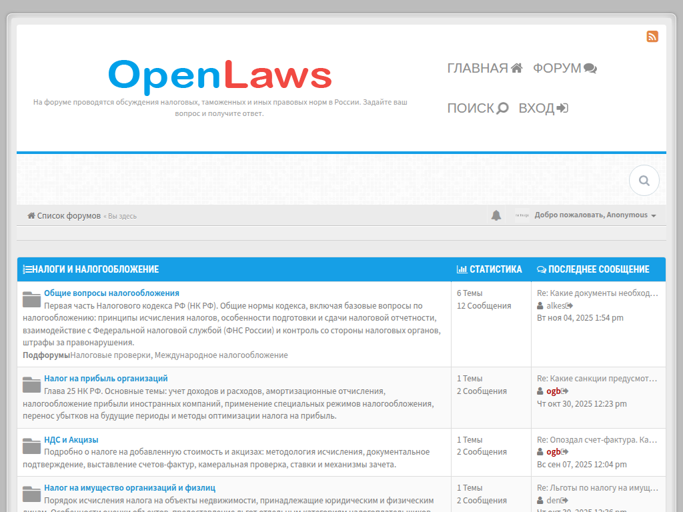Click the folder icon of НДС и Акцизы

pos(31,445)
